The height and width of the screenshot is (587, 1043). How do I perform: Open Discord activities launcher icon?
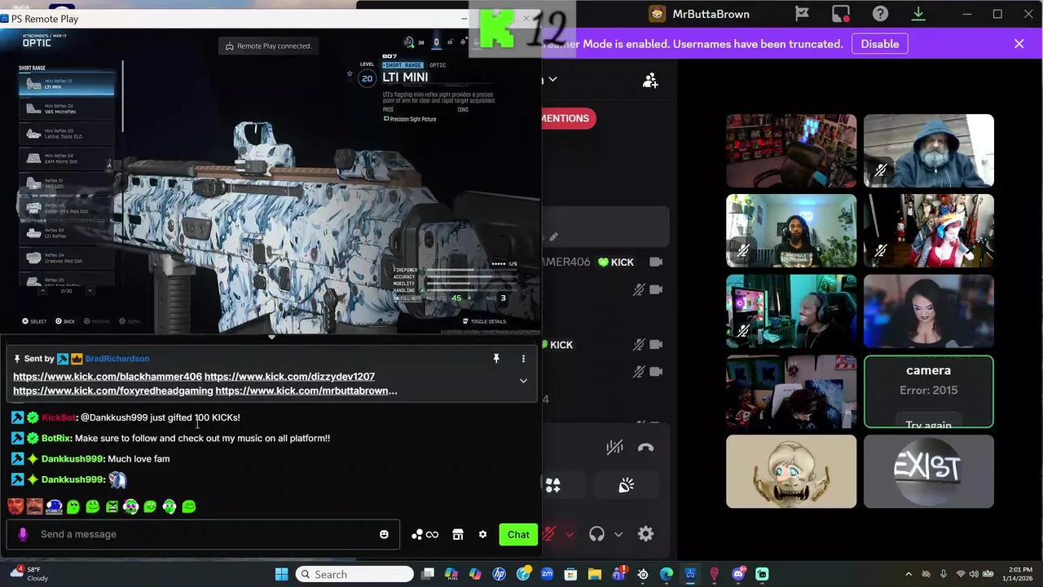pyautogui.click(x=553, y=485)
